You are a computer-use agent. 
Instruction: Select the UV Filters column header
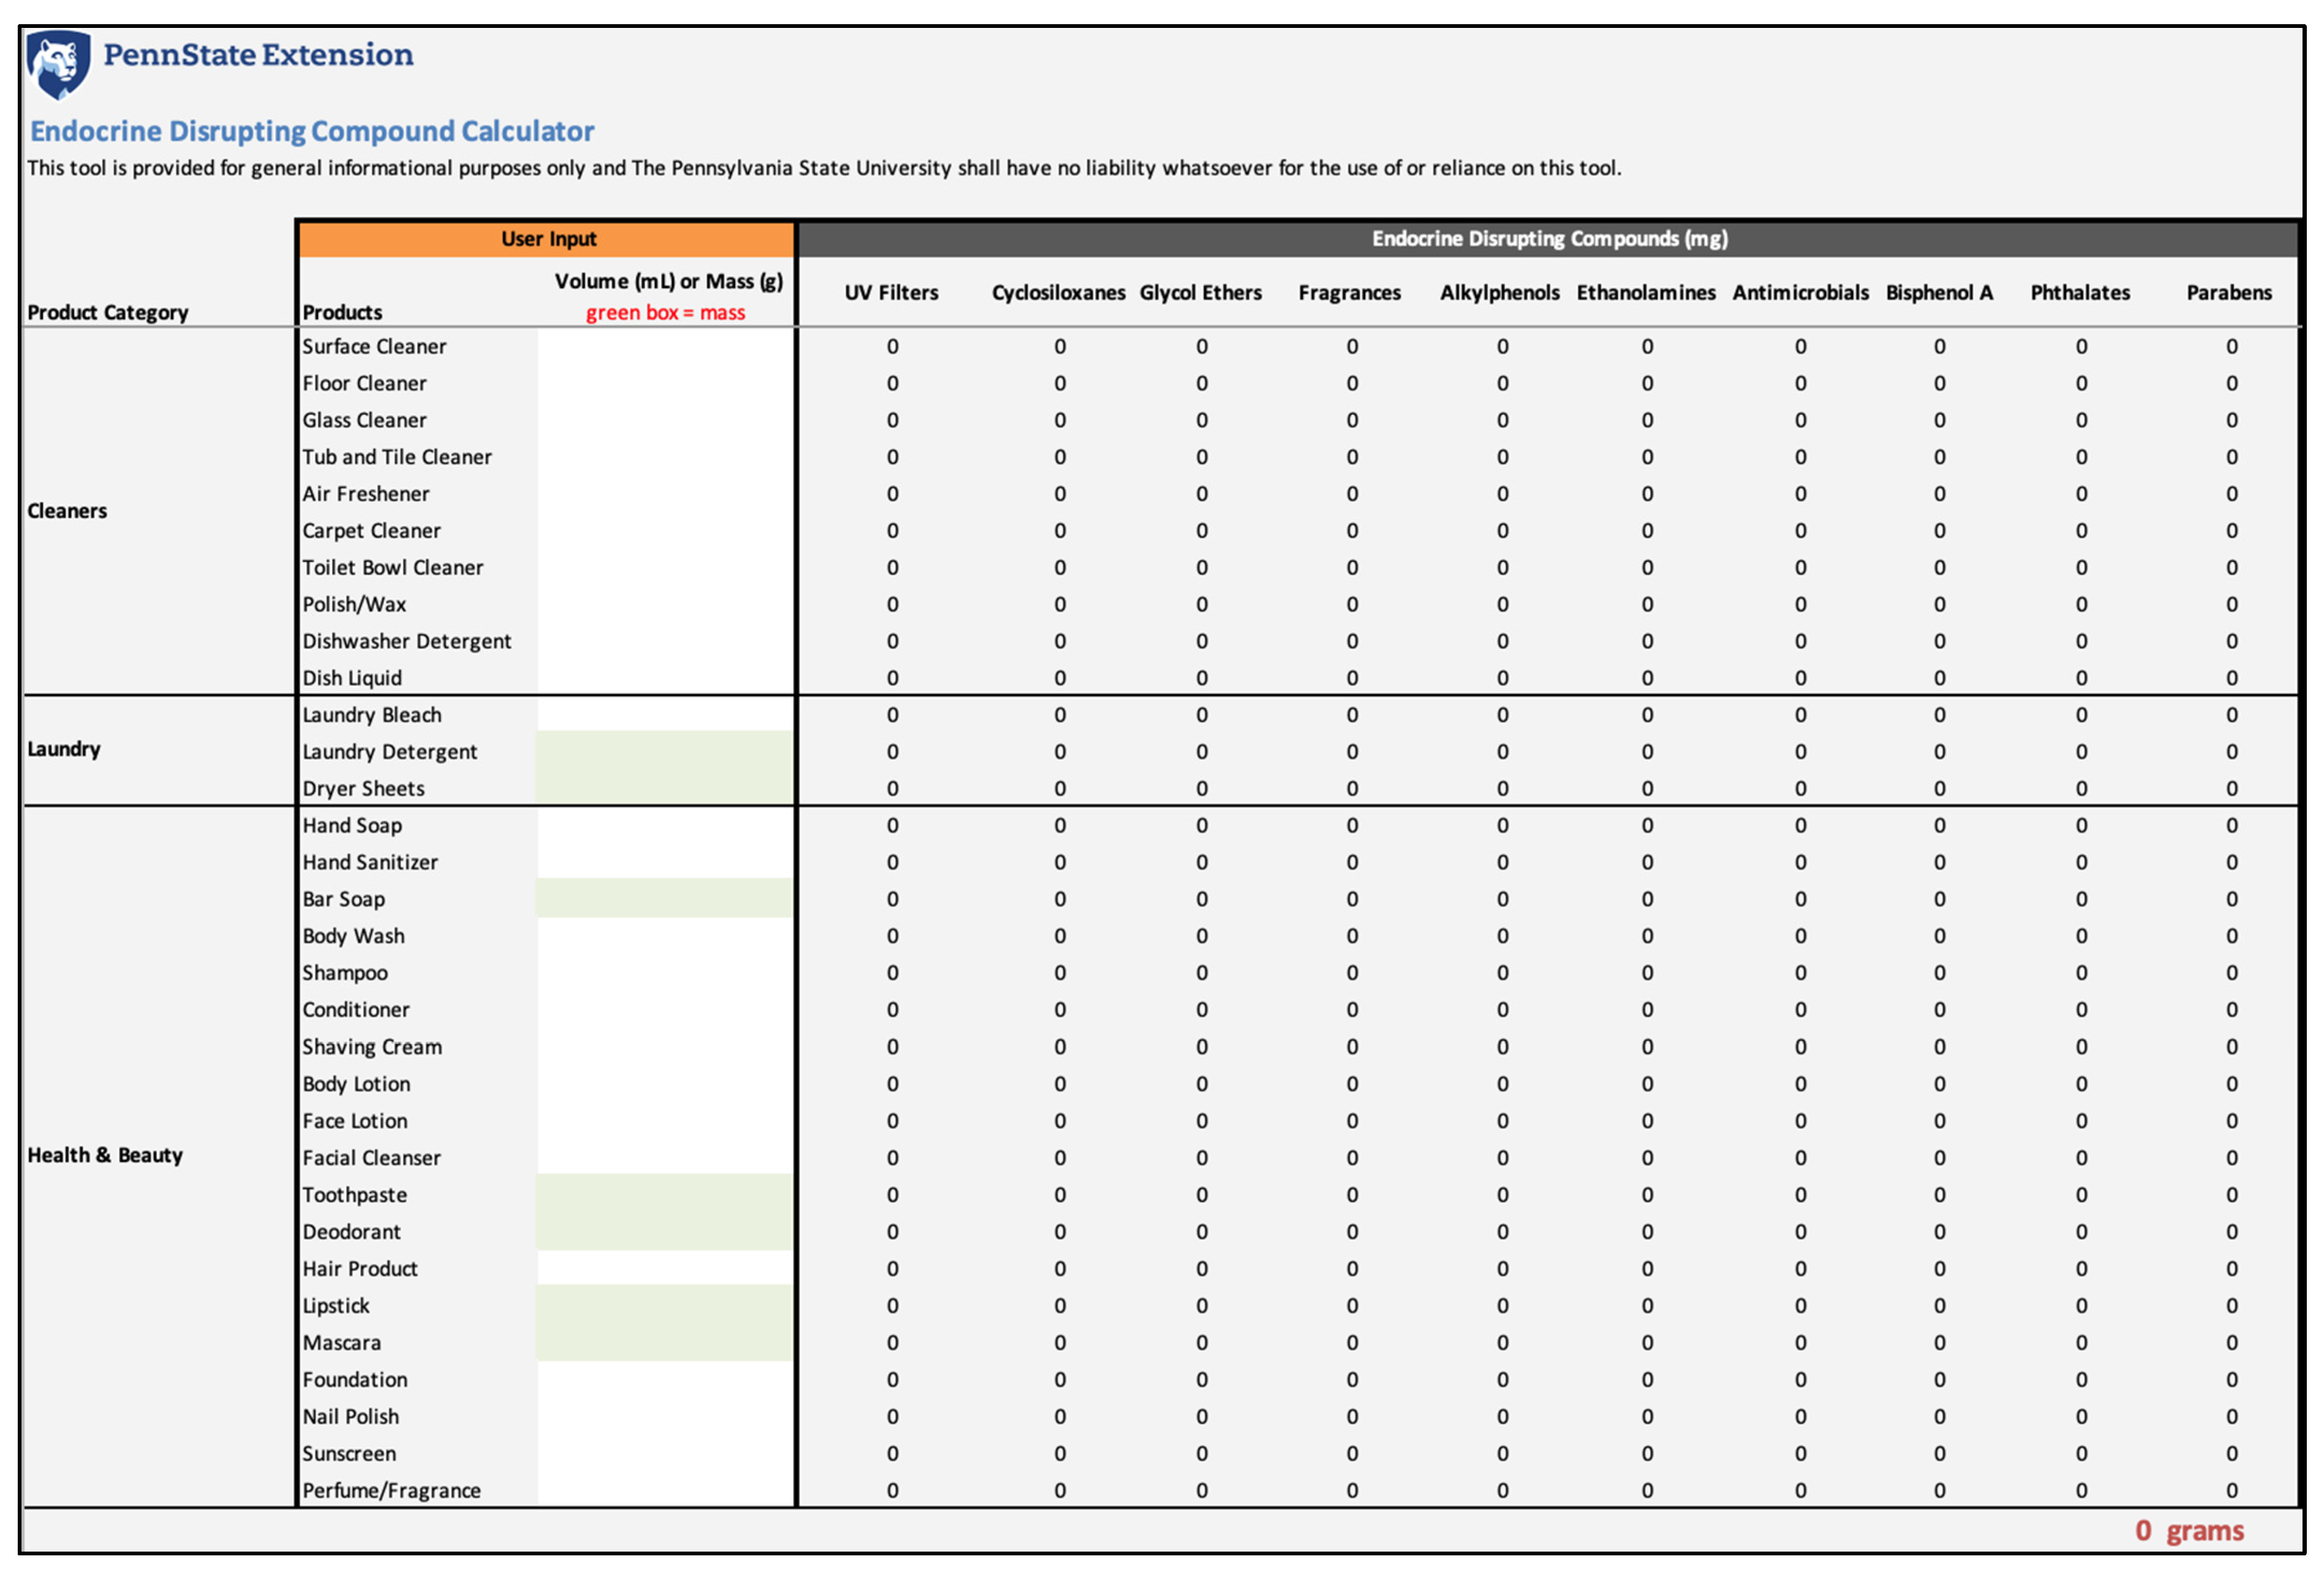891,293
